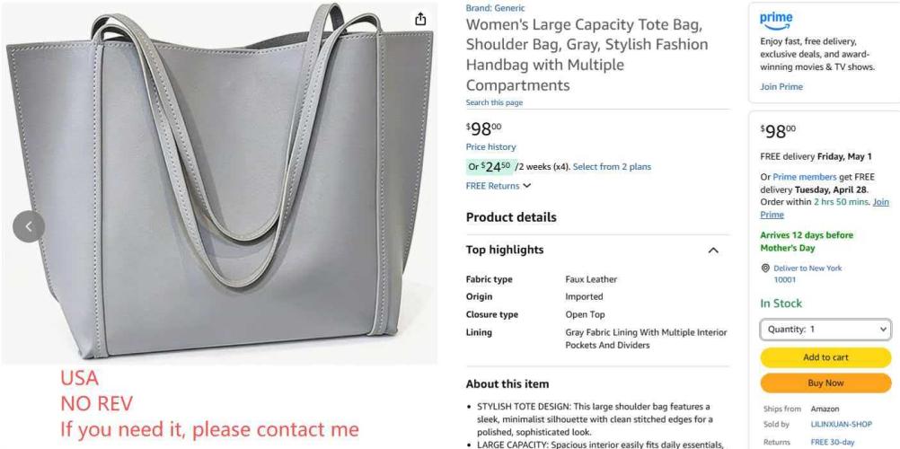The height and width of the screenshot is (449, 900).
Task: Click the $24.50 installment price badge
Action: pyautogui.click(x=492, y=166)
